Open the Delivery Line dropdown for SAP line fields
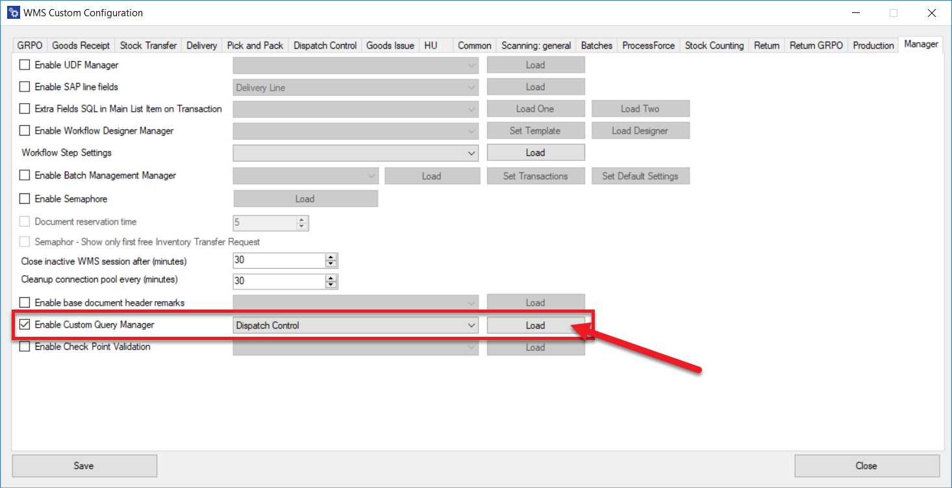Image resolution: width=952 pixels, height=488 pixels. [355, 88]
